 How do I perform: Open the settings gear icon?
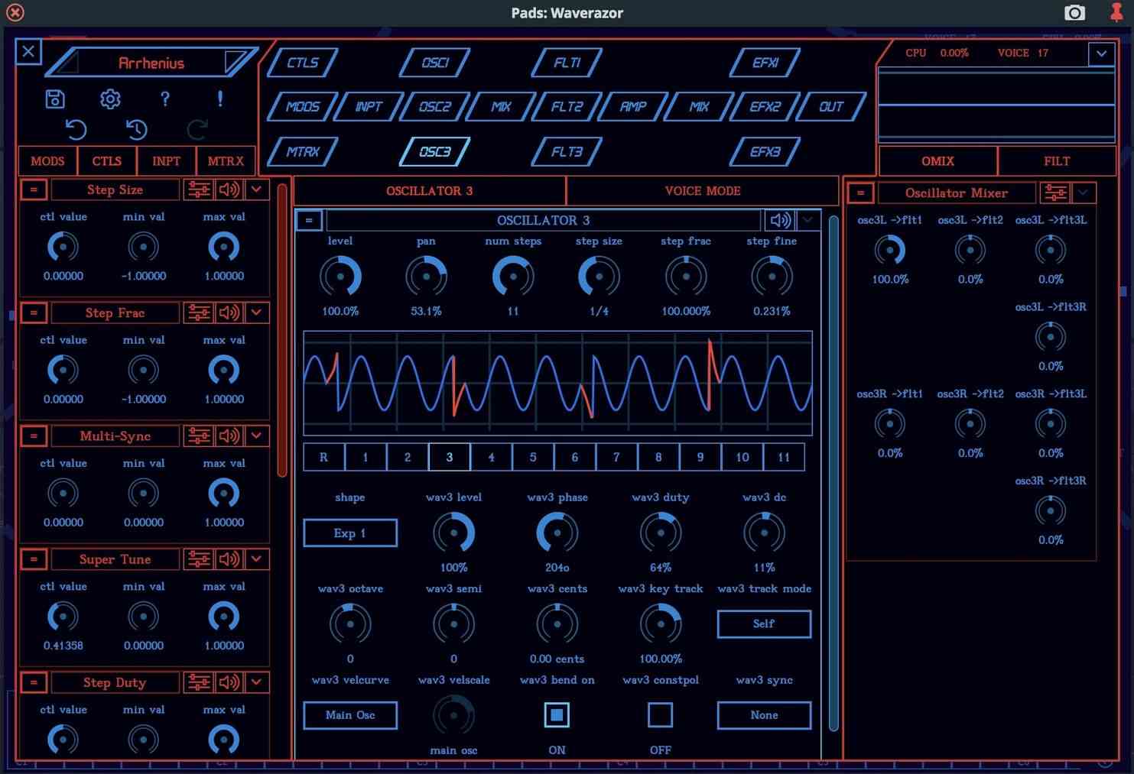click(109, 99)
